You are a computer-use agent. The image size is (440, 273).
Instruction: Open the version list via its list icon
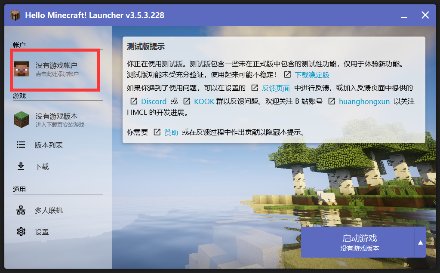[x=21, y=144]
